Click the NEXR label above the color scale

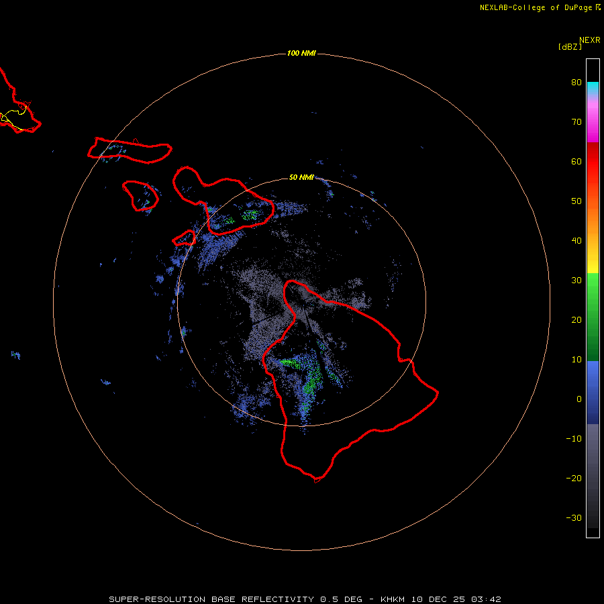point(590,40)
